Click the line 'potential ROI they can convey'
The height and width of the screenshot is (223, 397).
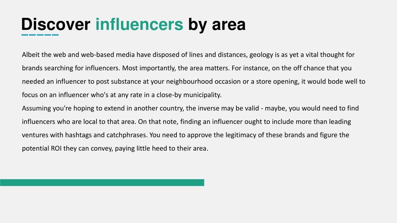115,148
